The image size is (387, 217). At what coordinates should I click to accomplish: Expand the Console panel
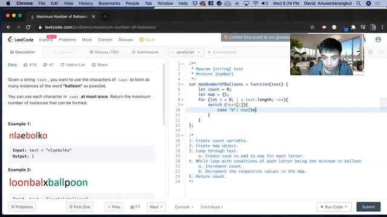pyautogui.click(x=184, y=207)
